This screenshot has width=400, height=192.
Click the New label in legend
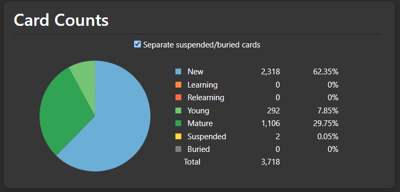pos(195,72)
